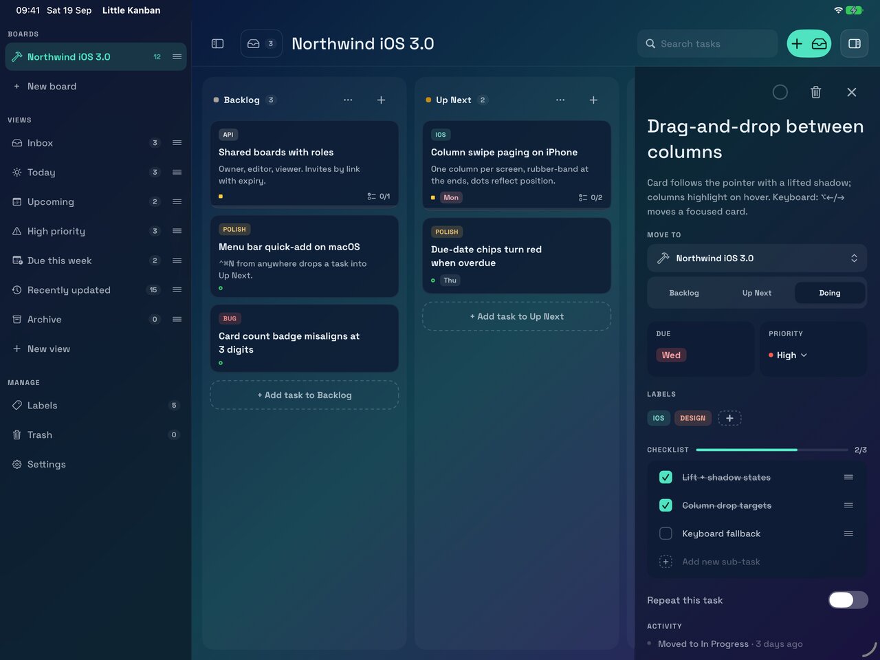Open the Recently updated view
Image resolution: width=880 pixels, height=660 pixels.
[96, 290]
